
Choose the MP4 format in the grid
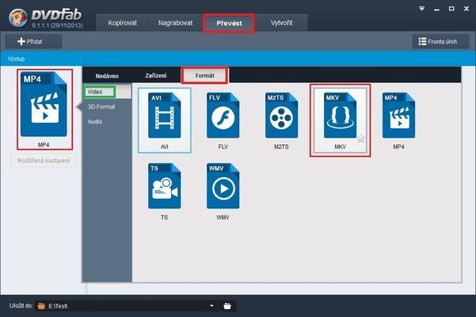pos(398,116)
